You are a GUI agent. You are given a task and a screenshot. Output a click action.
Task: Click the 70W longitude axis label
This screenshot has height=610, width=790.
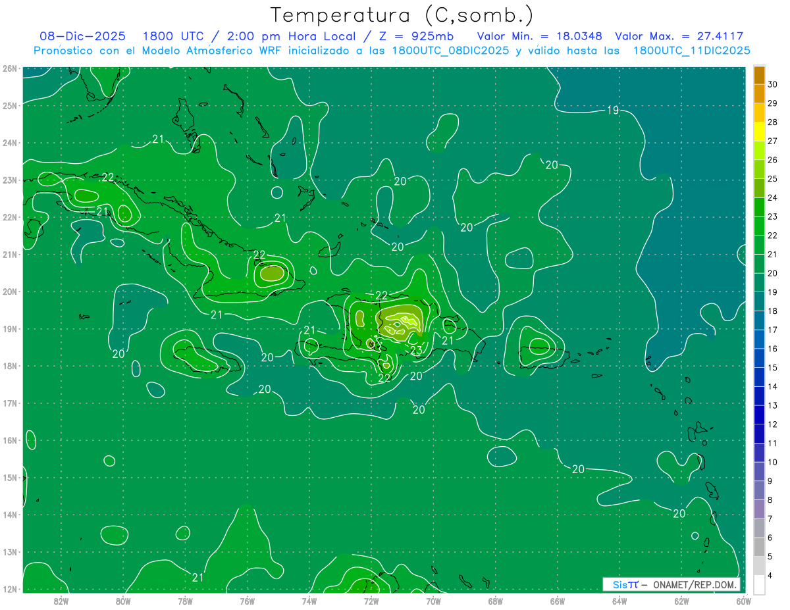point(433,600)
